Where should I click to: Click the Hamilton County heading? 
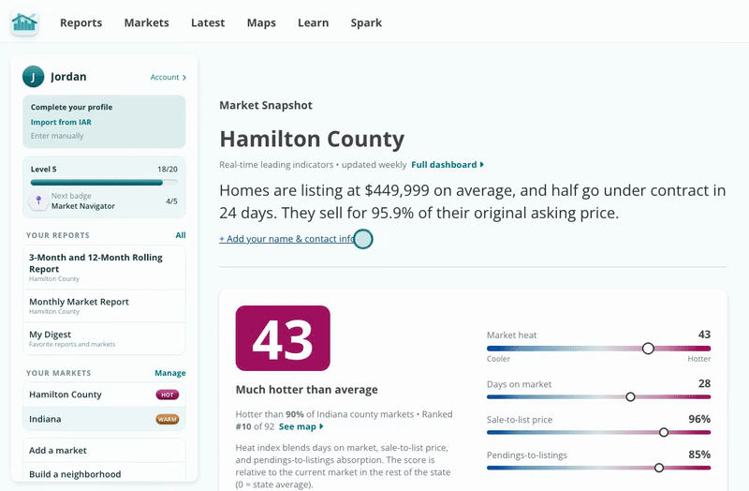(312, 139)
